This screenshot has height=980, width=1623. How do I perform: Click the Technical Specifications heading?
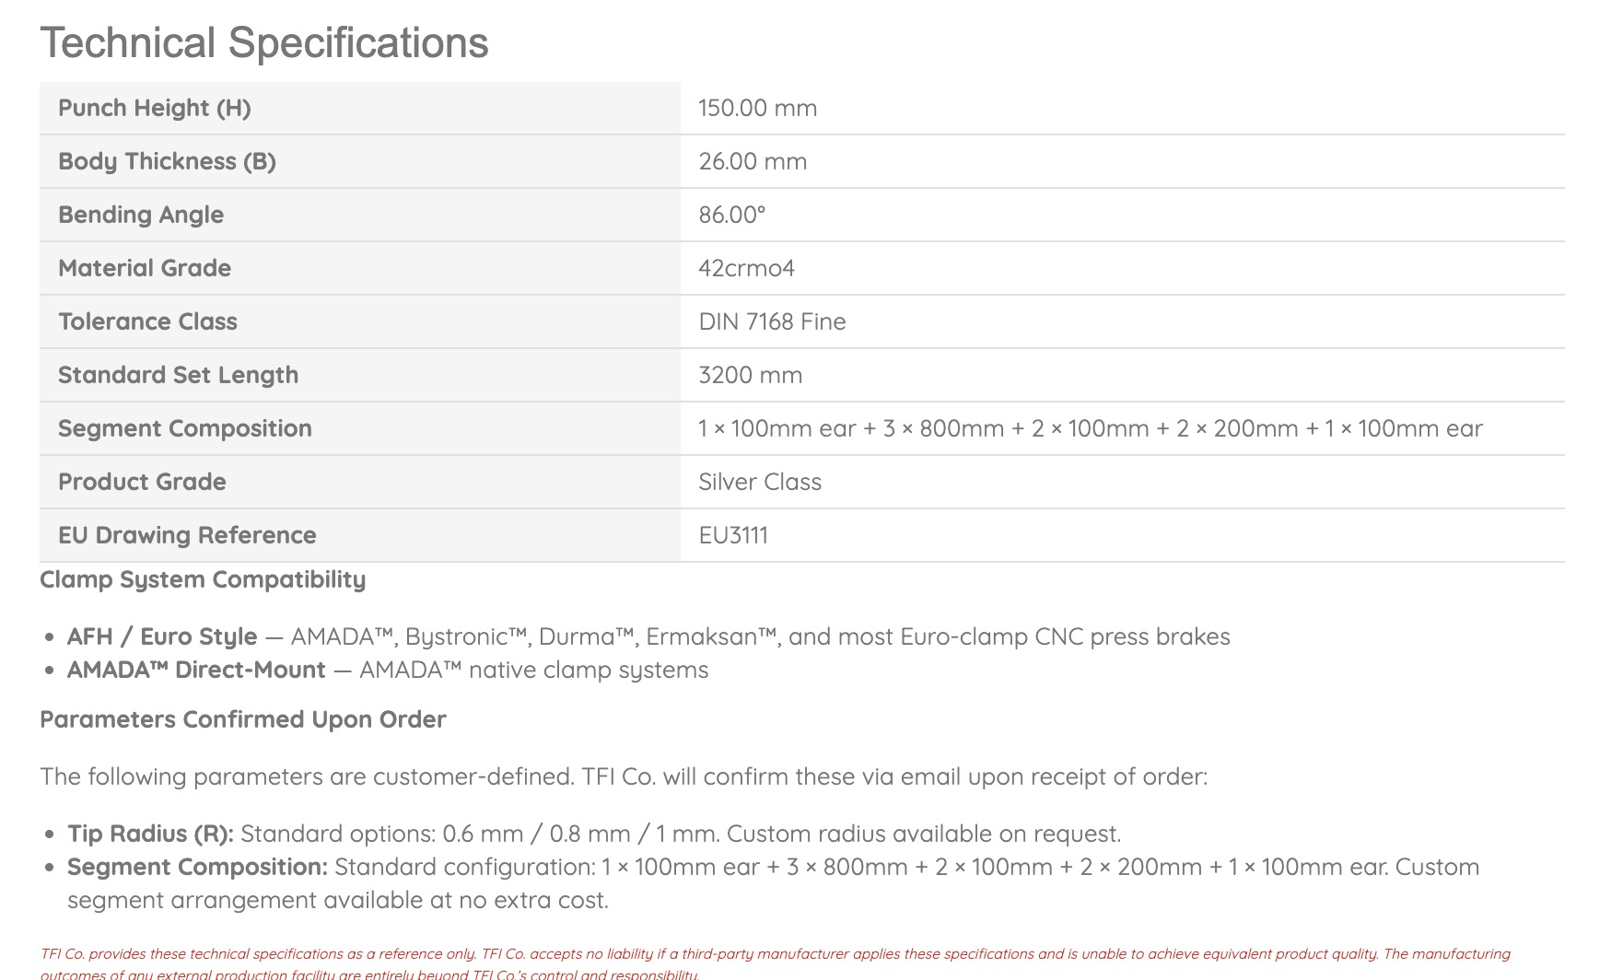point(263,43)
